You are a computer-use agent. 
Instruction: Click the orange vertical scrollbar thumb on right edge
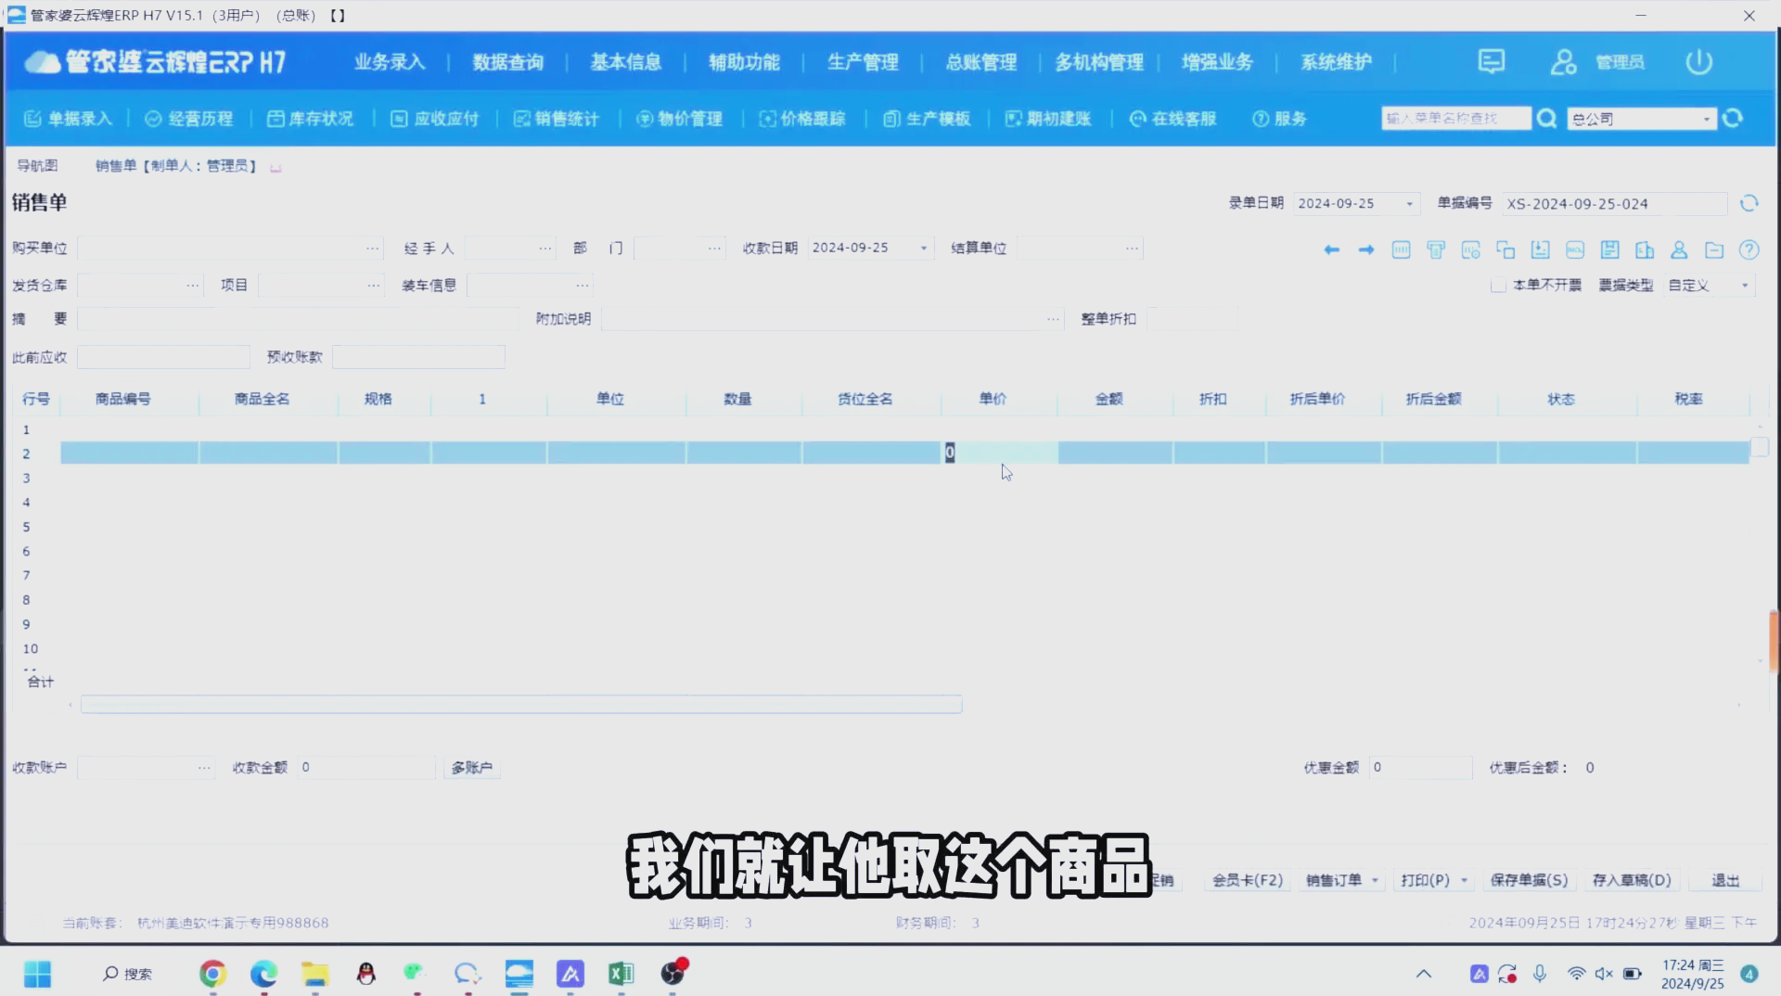[1774, 640]
